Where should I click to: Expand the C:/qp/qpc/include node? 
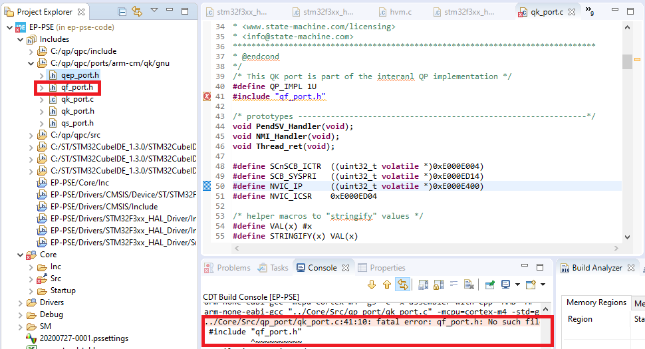point(31,52)
